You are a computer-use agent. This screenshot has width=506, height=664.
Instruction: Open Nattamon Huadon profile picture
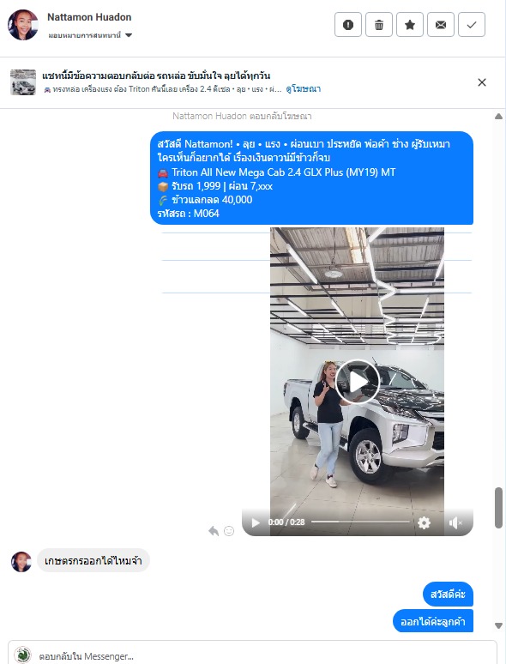(23, 25)
